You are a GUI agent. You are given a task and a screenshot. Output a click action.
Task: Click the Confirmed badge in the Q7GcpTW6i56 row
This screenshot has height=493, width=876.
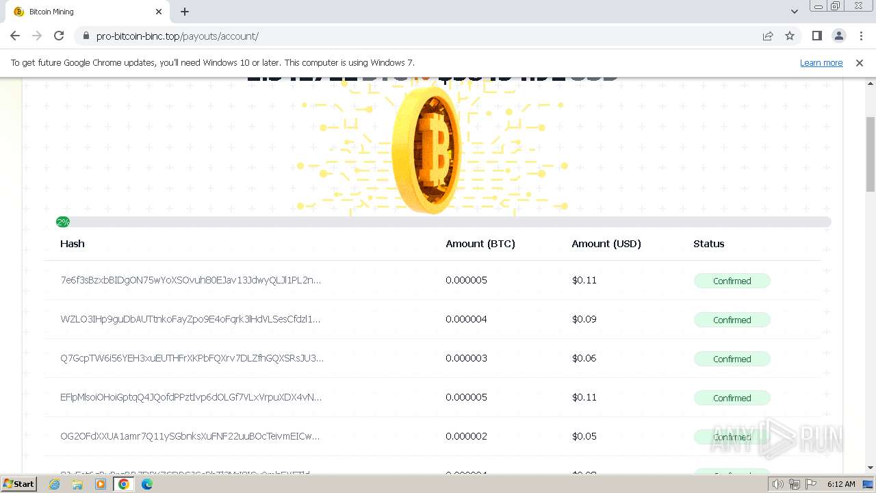pyautogui.click(x=732, y=359)
